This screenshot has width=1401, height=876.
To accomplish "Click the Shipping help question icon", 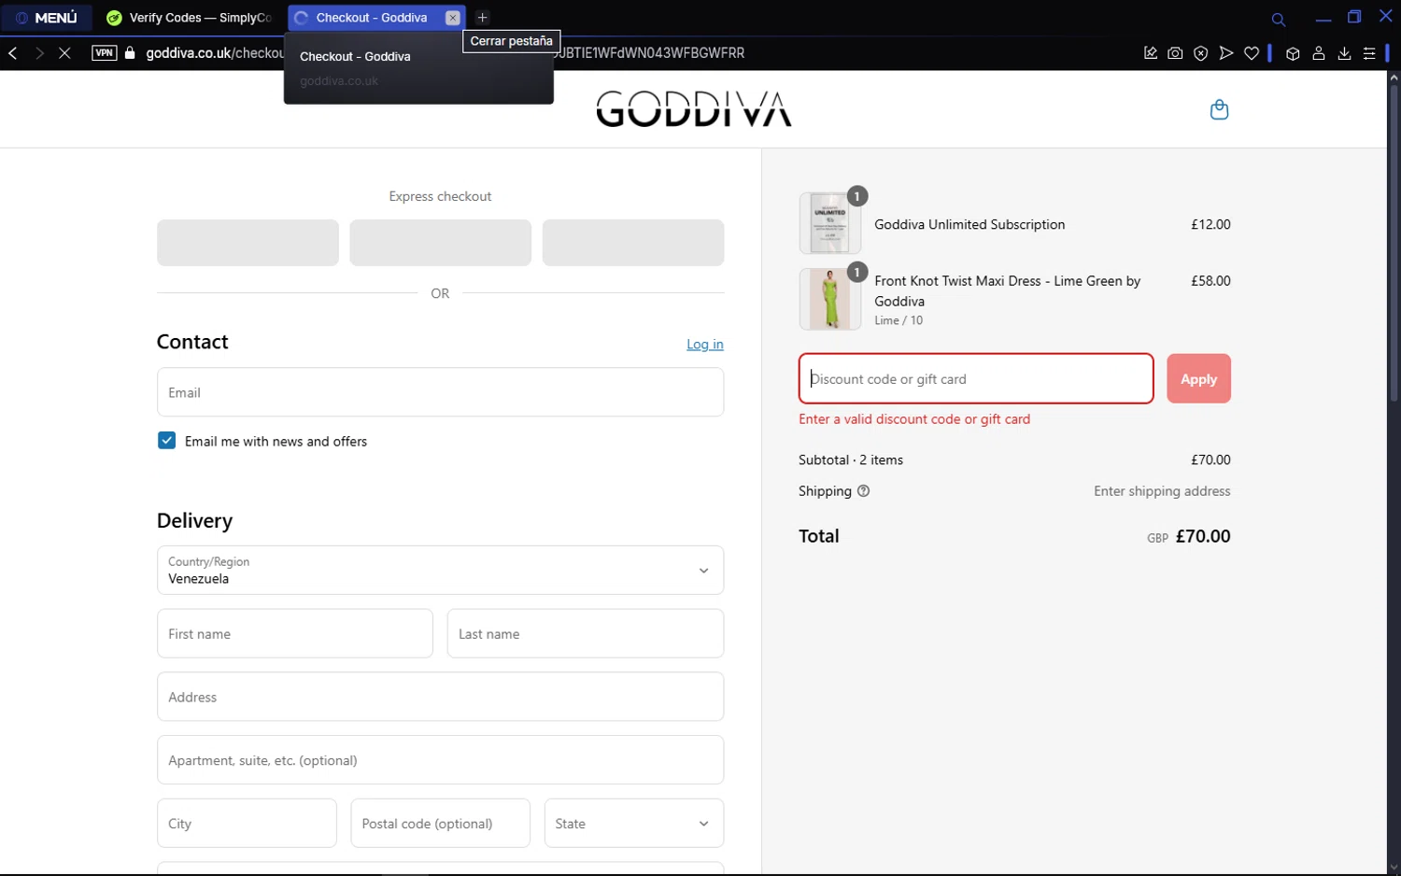I will (863, 491).
